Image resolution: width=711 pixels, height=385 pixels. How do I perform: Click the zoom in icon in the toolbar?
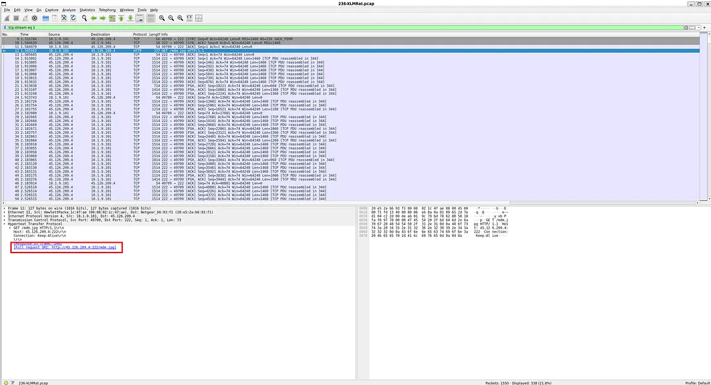pyautogui.click(x=162, y=18)
